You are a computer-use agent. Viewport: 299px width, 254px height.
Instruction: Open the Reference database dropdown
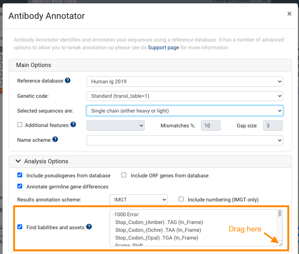tap(185, 81)
